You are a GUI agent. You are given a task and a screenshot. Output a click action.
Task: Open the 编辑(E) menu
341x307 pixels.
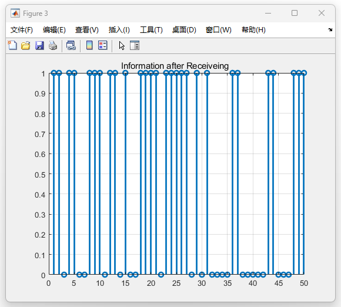coord(54,30)
